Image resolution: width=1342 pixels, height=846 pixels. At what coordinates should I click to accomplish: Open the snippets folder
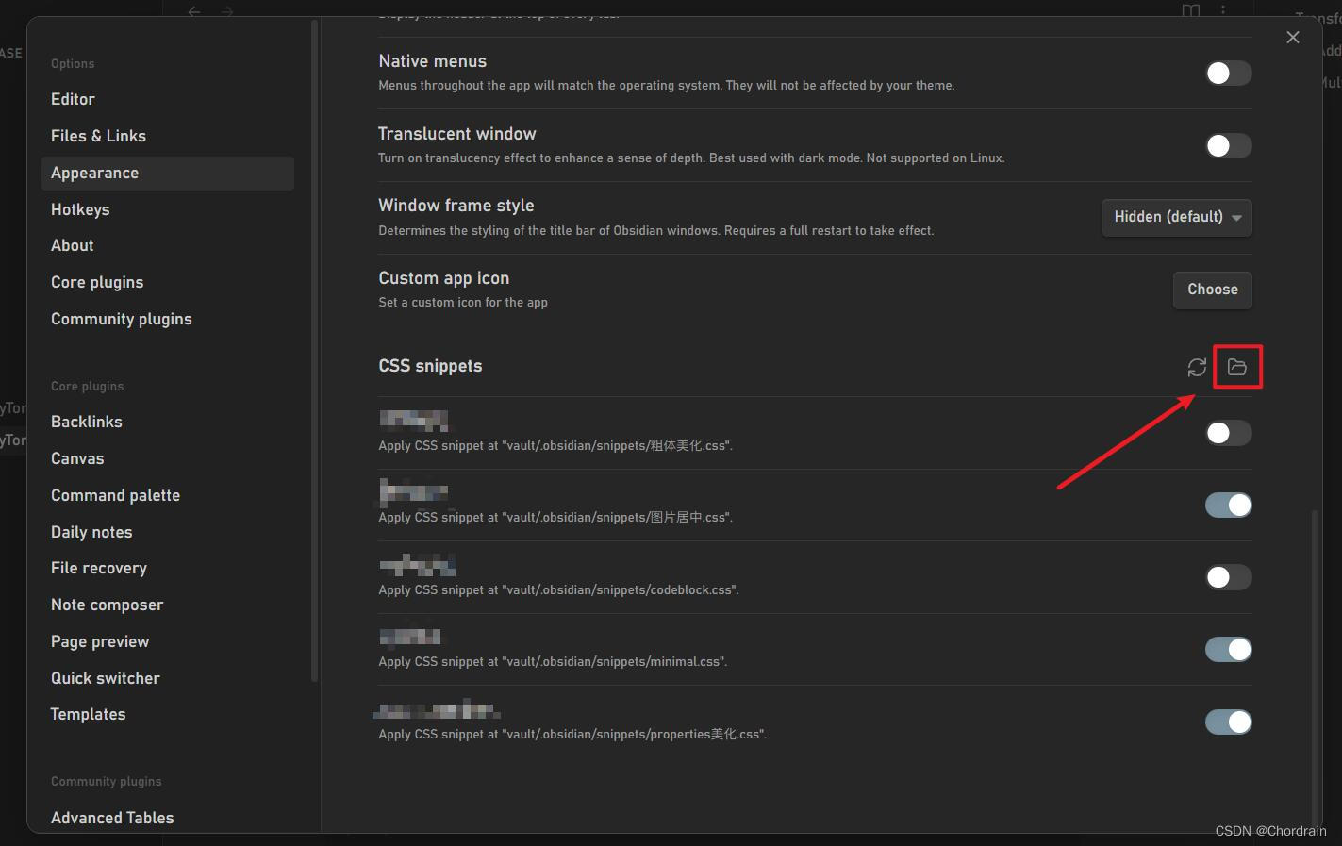coord(1237,367)
